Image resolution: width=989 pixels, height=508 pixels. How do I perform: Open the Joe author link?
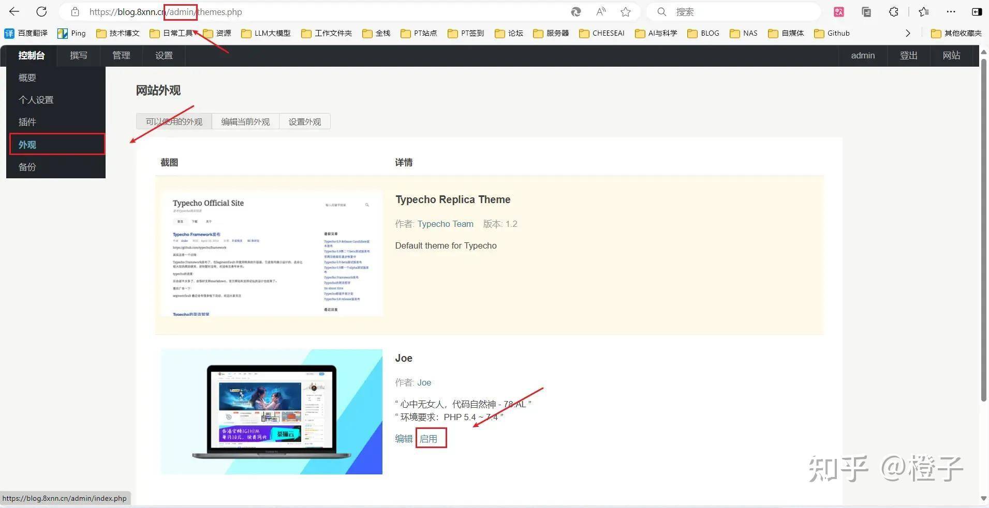(x=424, y=382)
